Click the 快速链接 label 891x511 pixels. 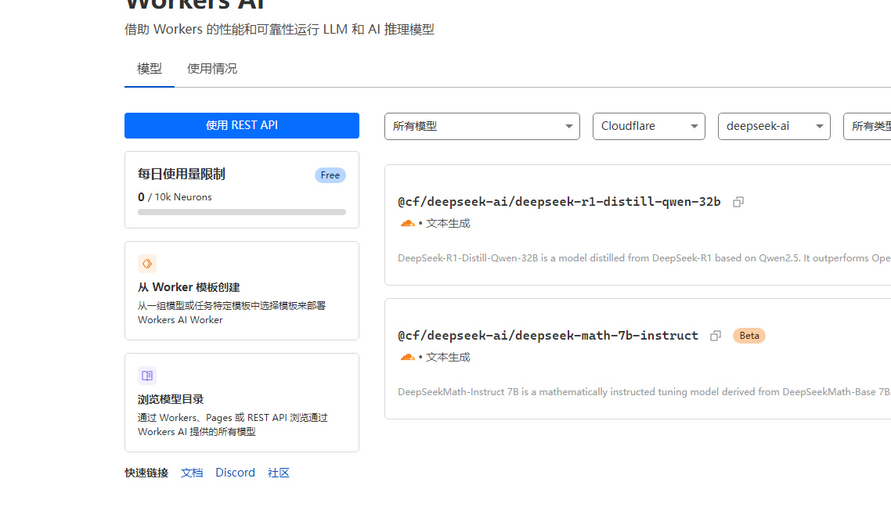pos(146,473)
